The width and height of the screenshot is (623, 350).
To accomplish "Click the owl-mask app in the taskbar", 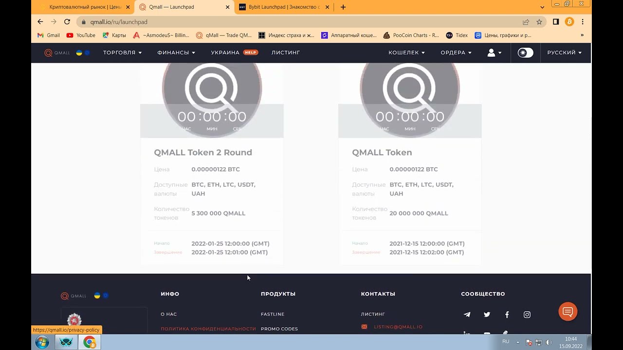I will [x=66, y=342].
